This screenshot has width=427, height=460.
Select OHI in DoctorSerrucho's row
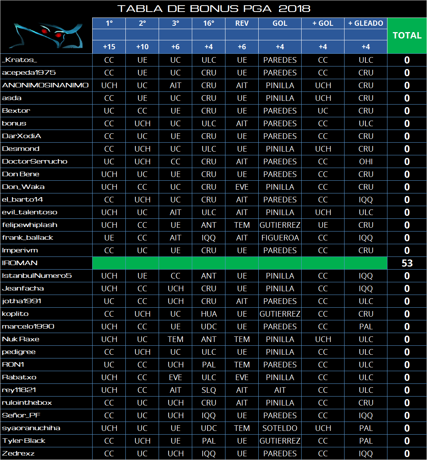click(366, 162)
